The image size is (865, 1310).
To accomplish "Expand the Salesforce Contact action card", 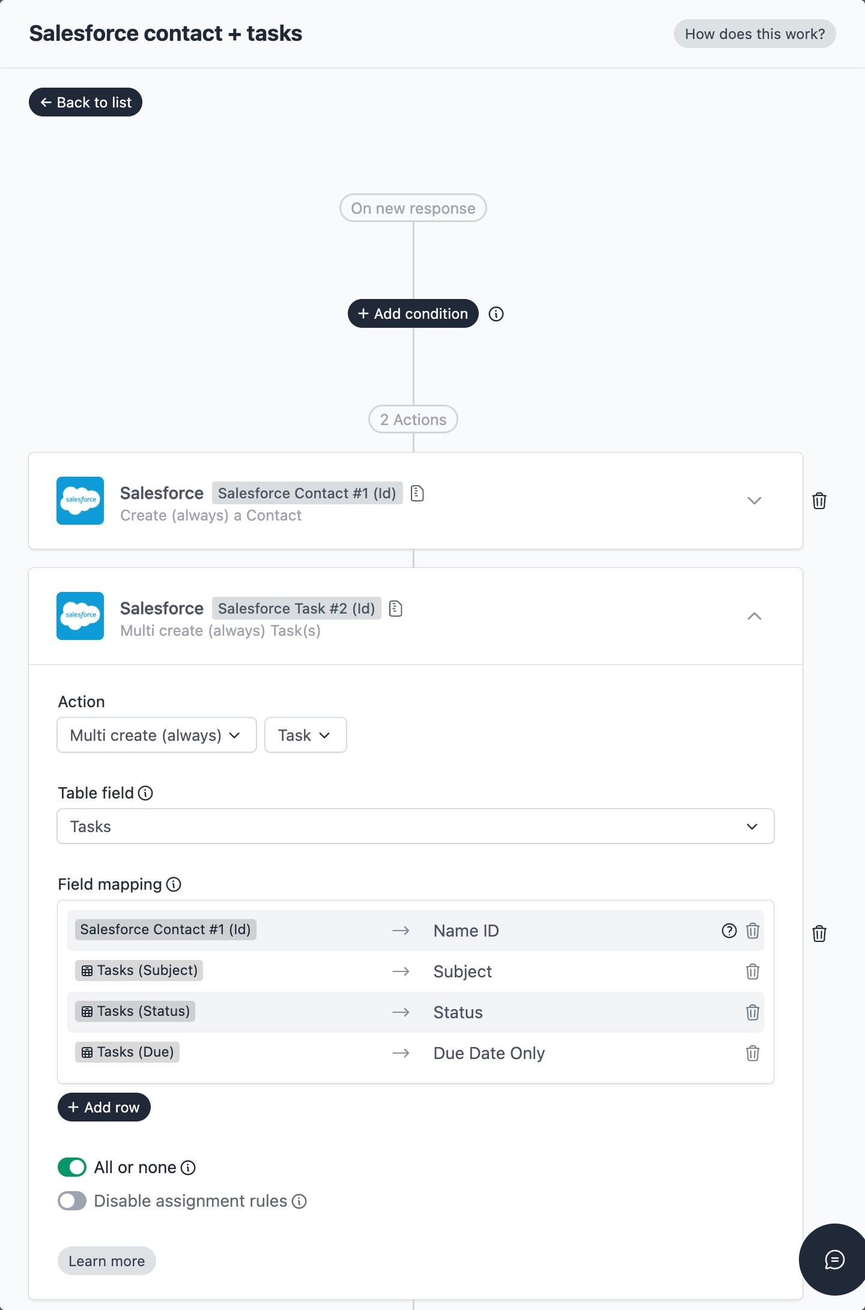I will [754, 501].
